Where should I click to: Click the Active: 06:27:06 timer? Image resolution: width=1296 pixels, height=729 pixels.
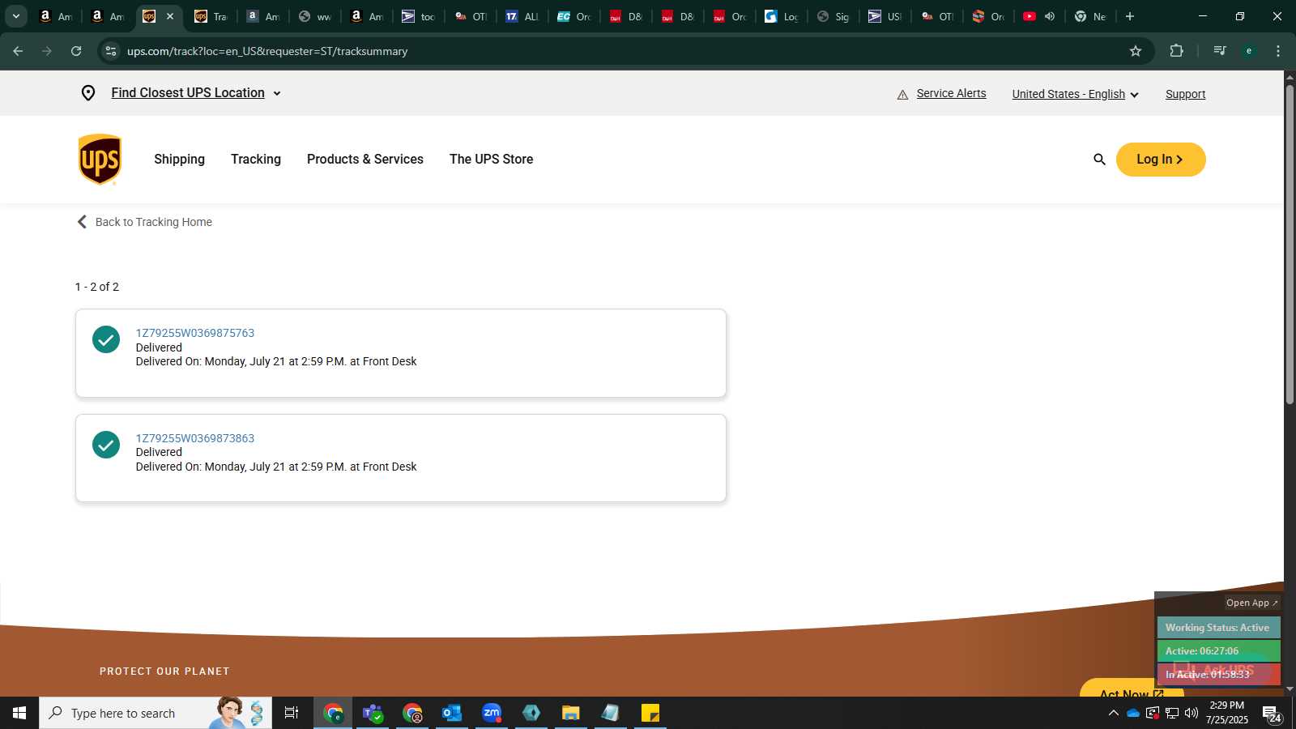tap(1218, 651)
